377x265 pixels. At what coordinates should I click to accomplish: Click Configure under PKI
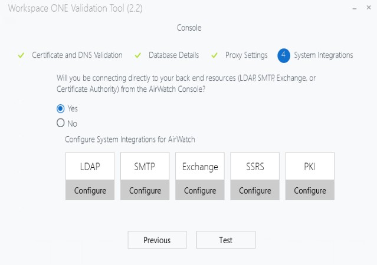tap(310, 191)
